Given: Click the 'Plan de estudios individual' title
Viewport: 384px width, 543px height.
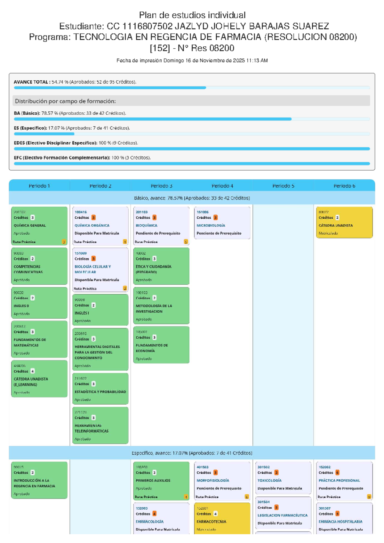Looking at the screenshot, I should 192,15.
